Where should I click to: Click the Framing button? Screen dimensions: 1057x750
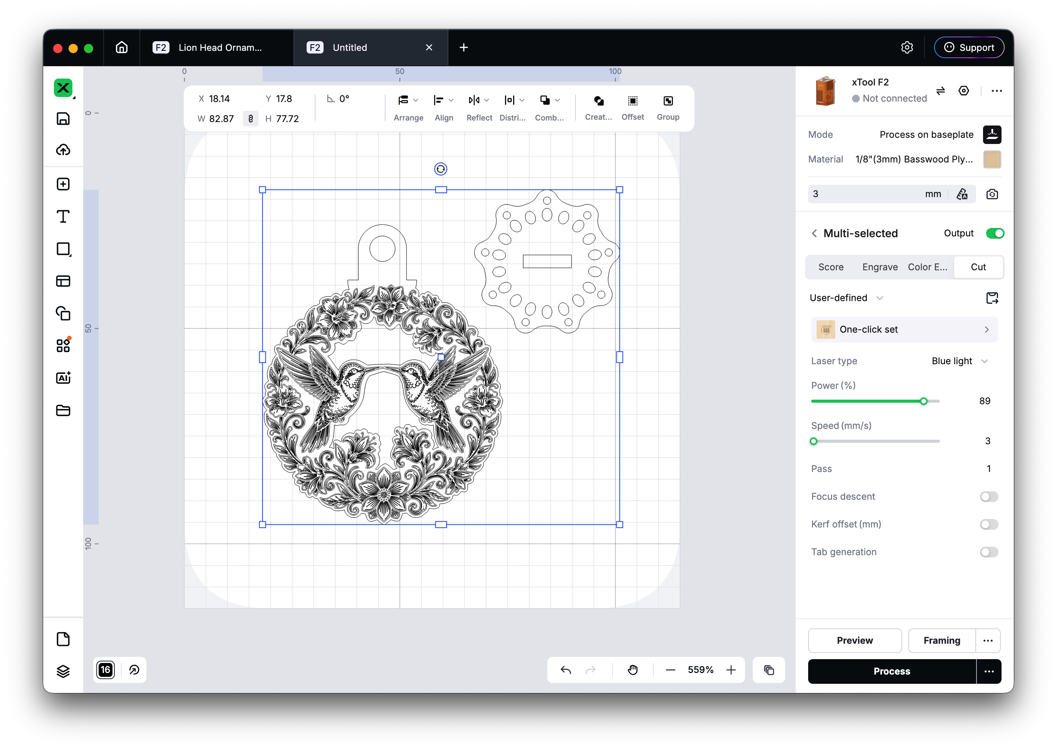click(x=941, y=641)
